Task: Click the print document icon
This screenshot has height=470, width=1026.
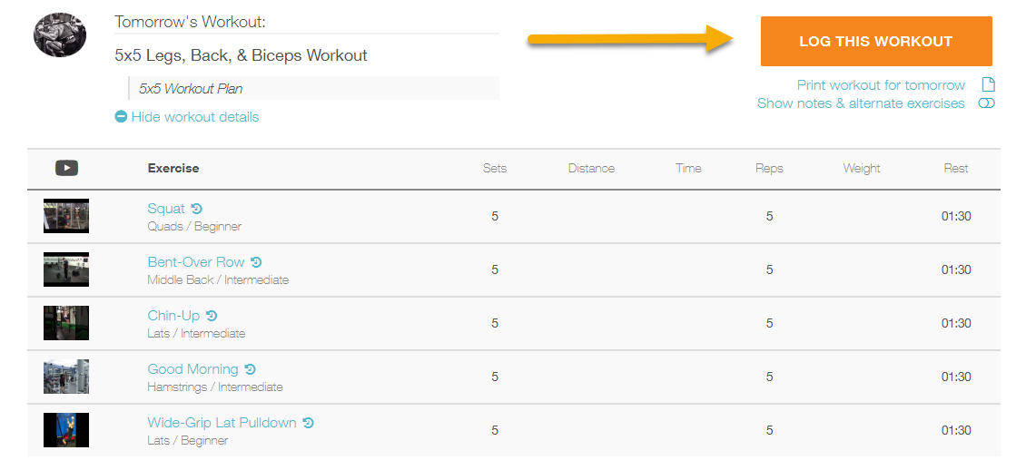Action: pos(989,85)
